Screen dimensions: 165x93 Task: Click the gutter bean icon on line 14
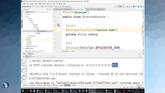tap(59, 25)
